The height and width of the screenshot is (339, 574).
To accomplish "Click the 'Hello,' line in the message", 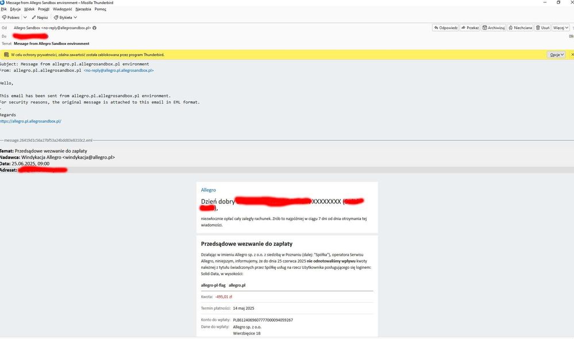I will click(6, 83).
